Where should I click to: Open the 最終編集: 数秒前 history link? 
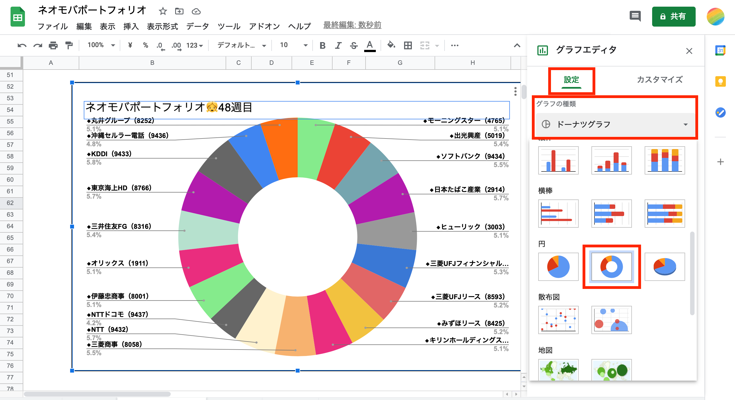[x=352, y=25]
